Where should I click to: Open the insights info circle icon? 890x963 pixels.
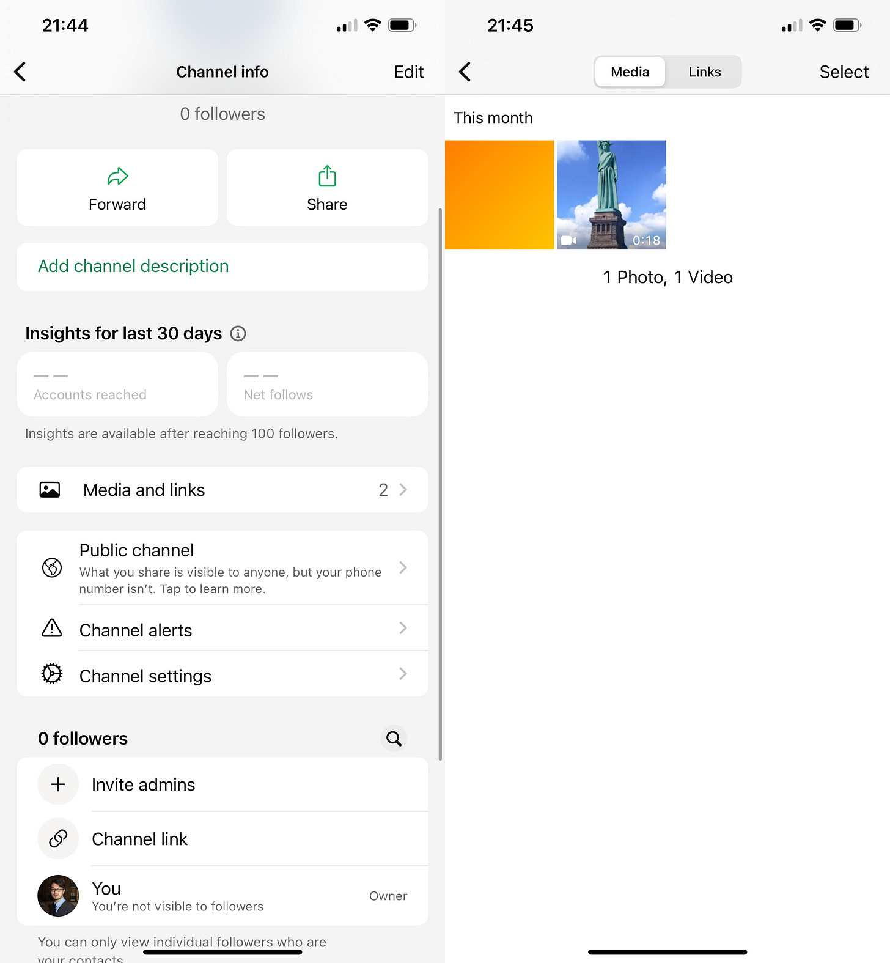[238, 333]
